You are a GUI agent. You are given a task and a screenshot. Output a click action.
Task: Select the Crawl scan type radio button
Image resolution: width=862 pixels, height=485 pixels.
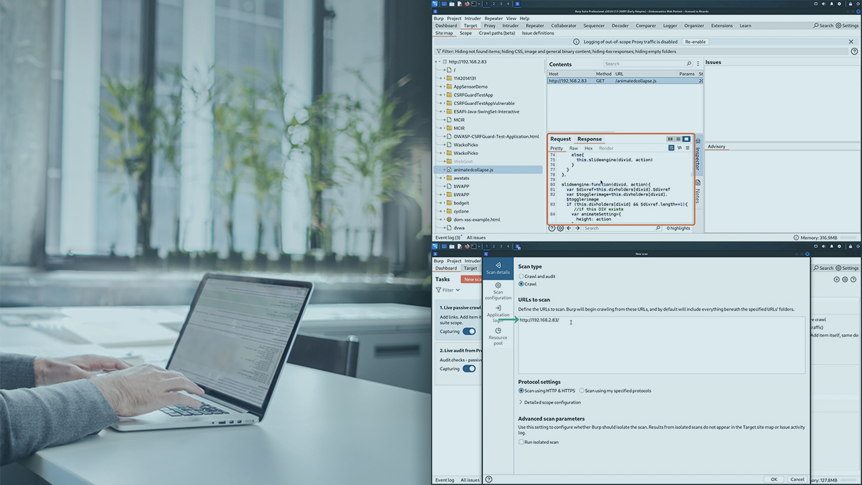tap(522, 284)
